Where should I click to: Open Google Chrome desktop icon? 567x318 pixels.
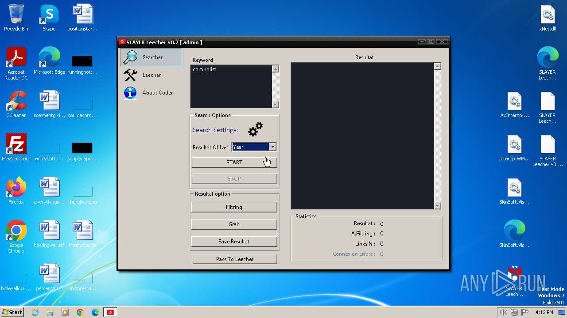16,237
